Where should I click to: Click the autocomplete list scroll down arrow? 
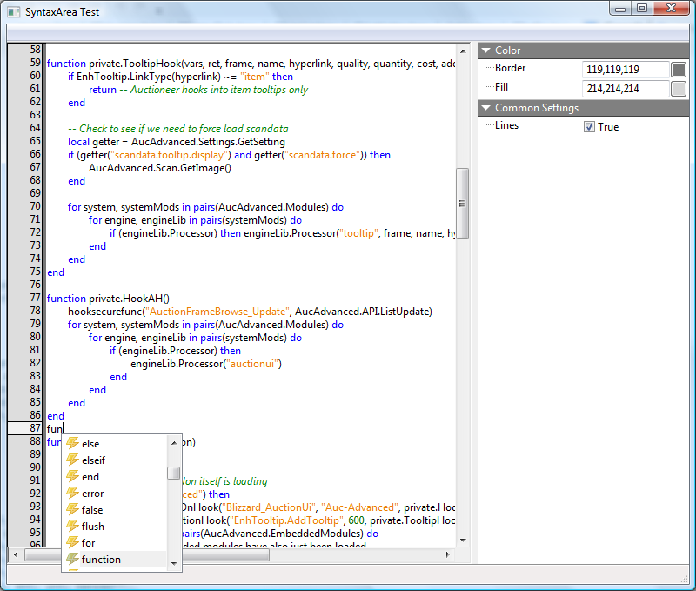174,564
